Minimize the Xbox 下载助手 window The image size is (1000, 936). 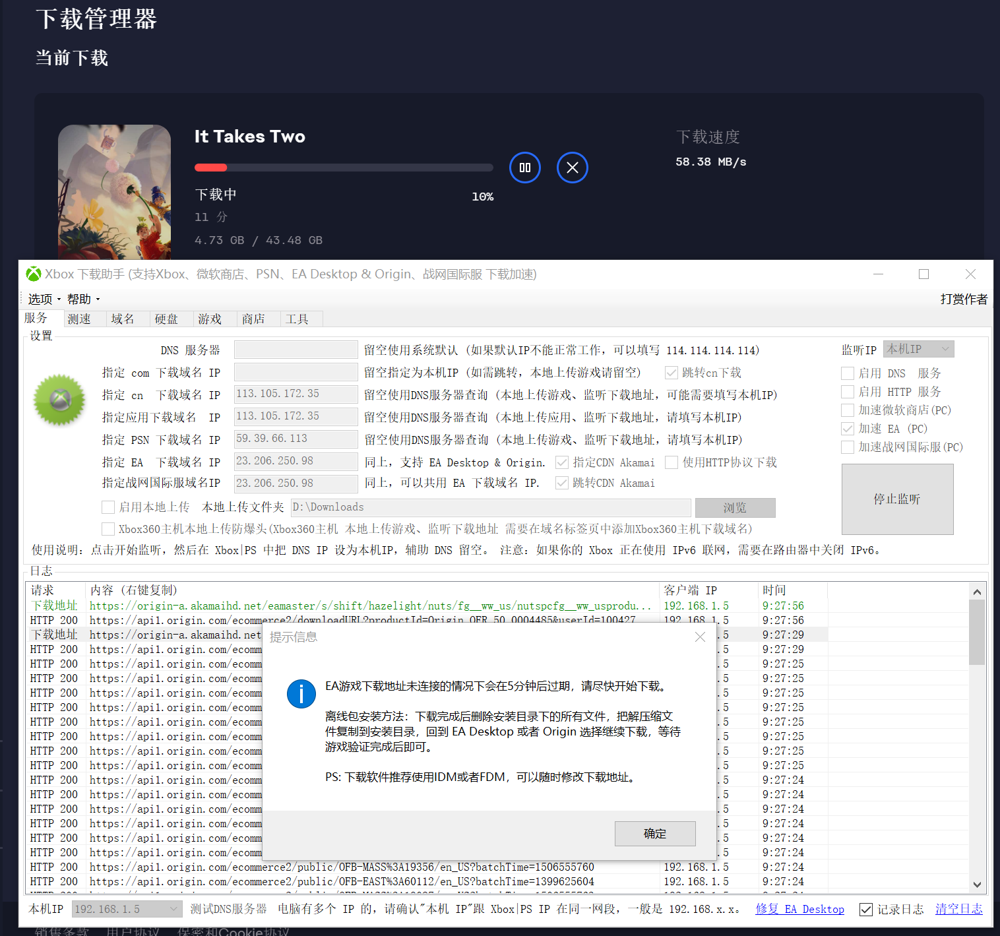pos(878,274)
